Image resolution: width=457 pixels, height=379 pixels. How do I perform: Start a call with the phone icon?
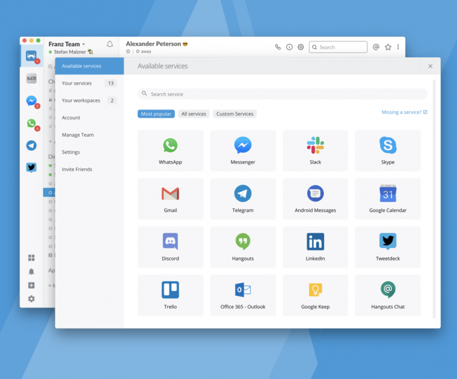coord(278,47)
